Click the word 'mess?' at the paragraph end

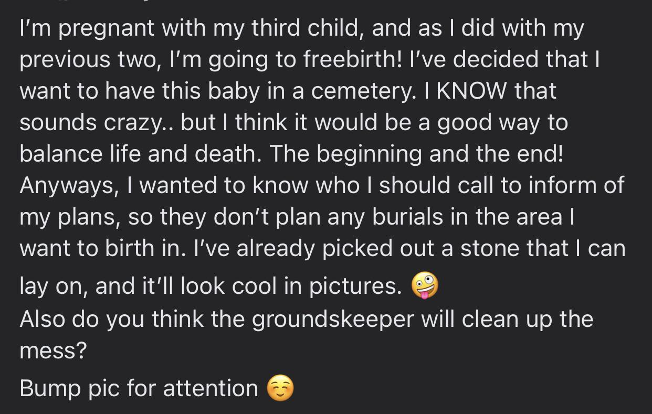[52, 351]
